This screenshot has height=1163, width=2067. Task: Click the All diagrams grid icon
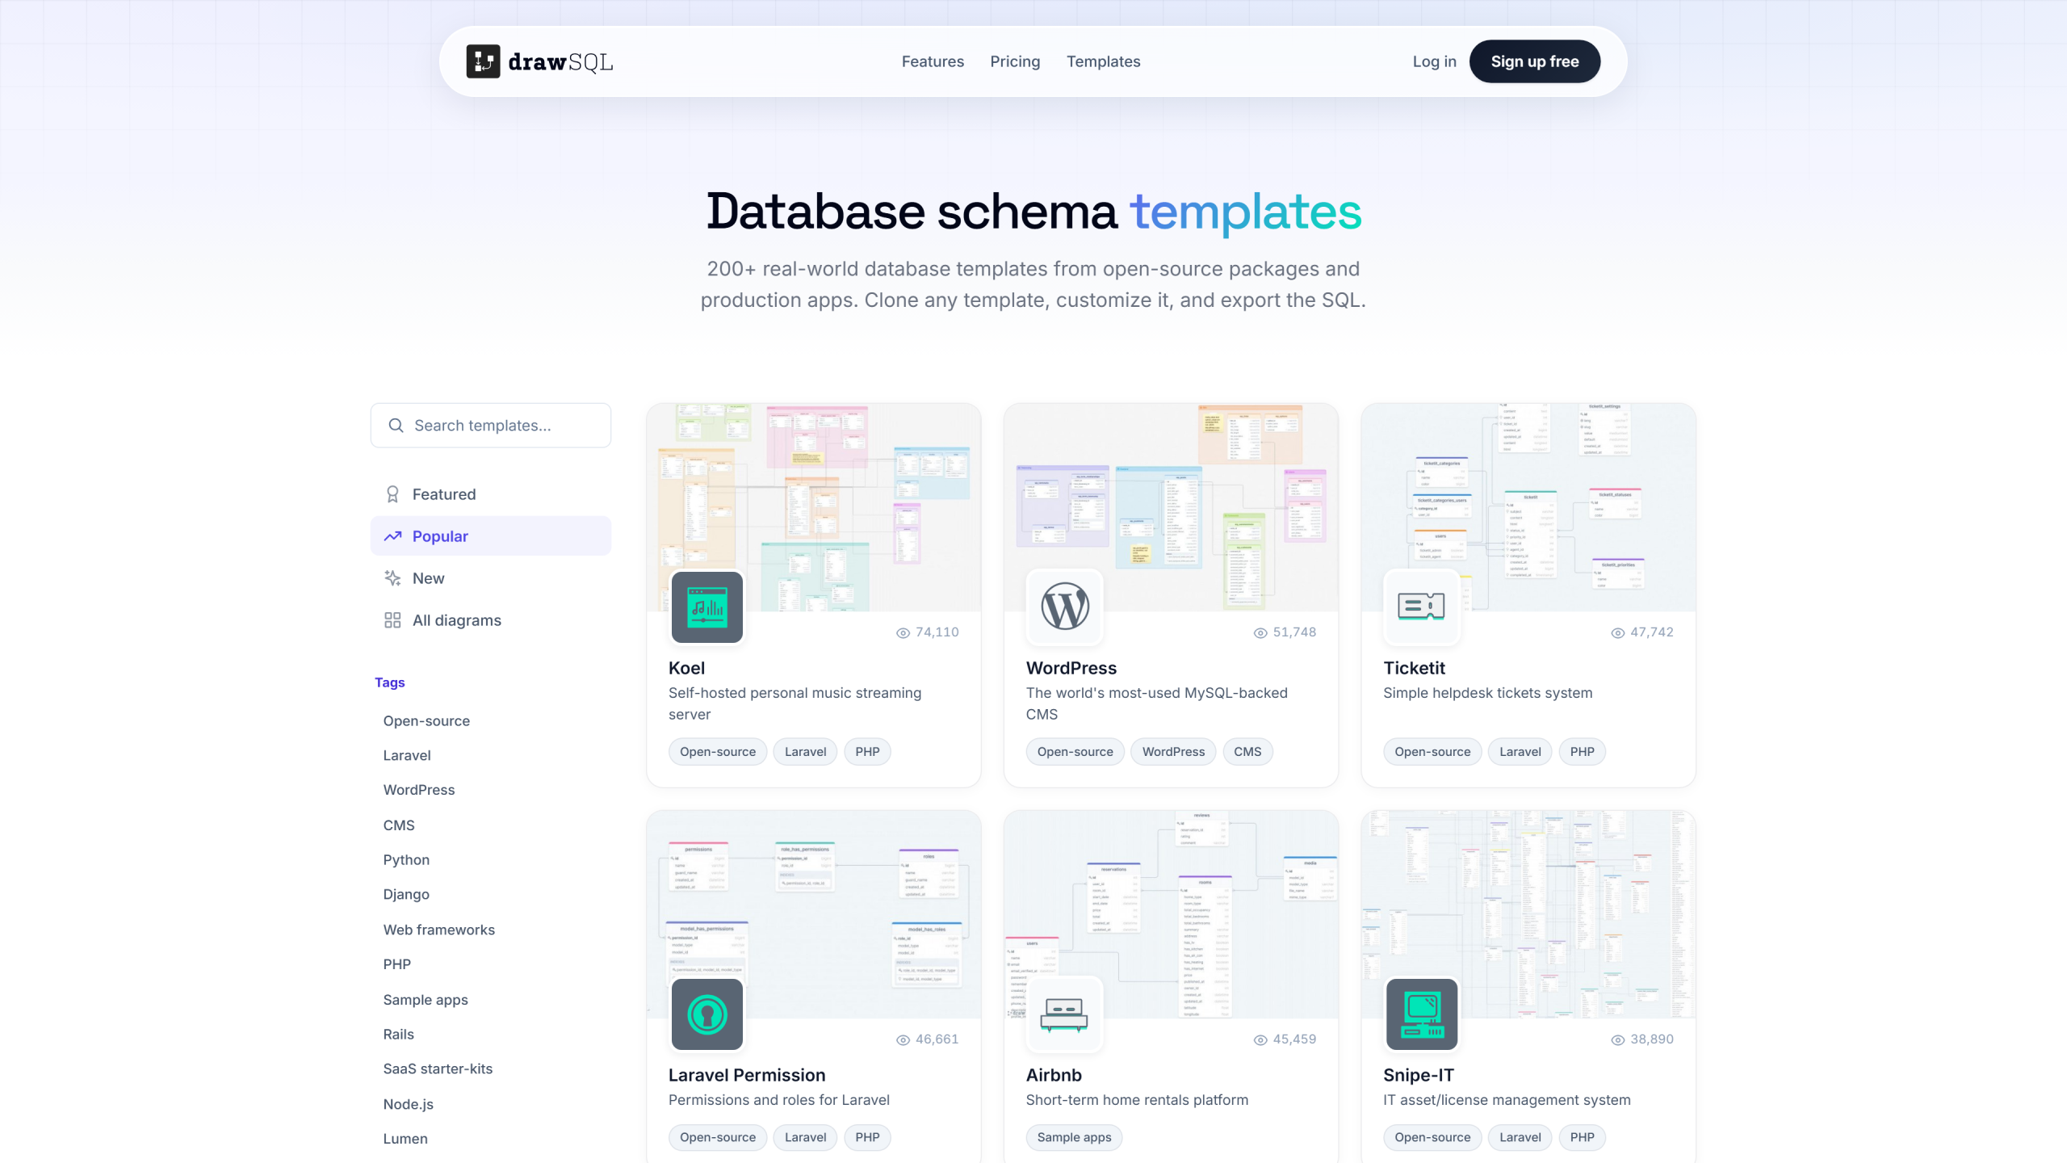392,620
